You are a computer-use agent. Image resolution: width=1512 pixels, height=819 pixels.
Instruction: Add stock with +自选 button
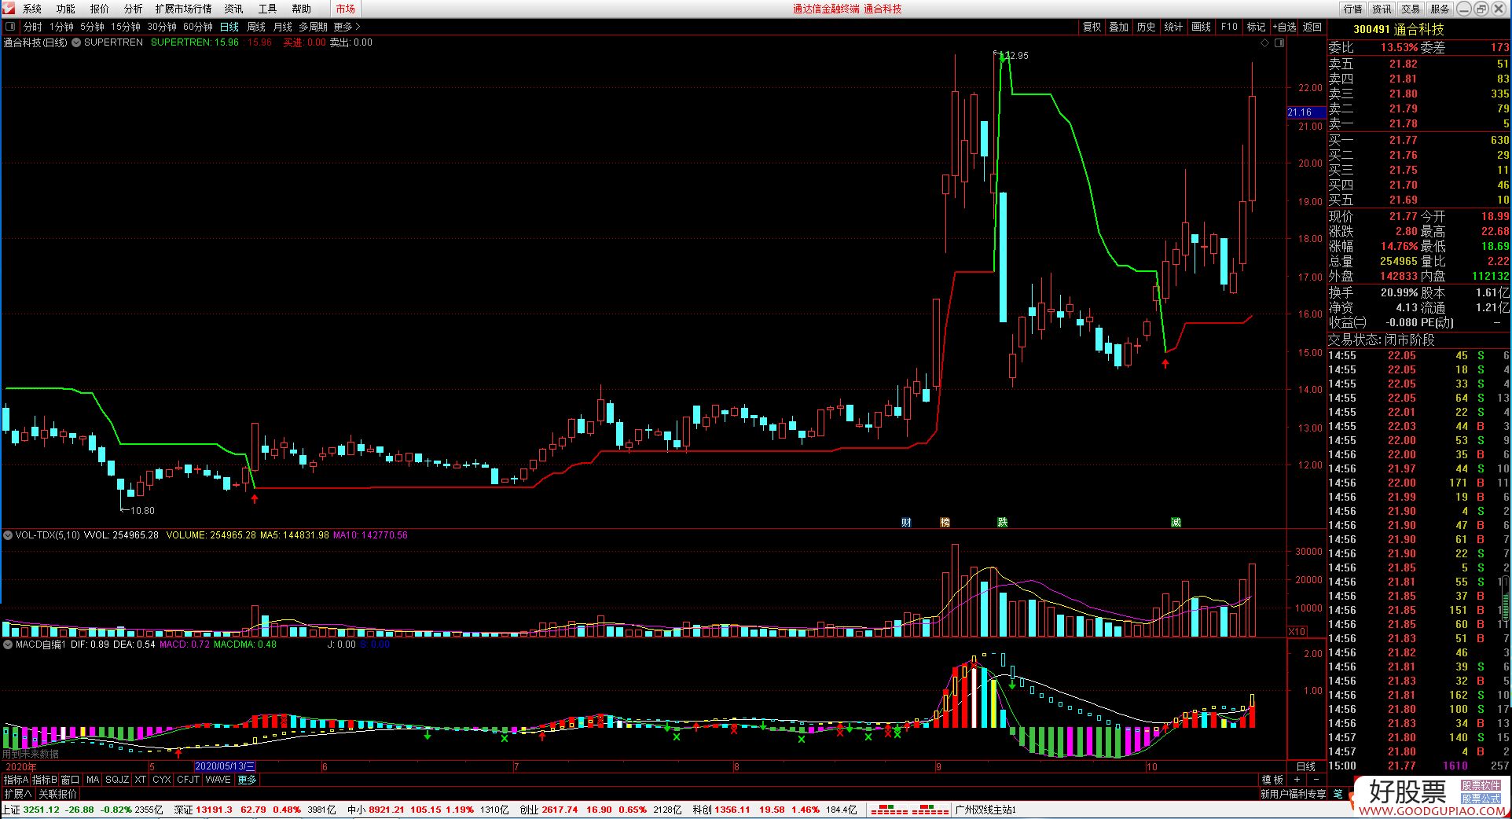1285,27
